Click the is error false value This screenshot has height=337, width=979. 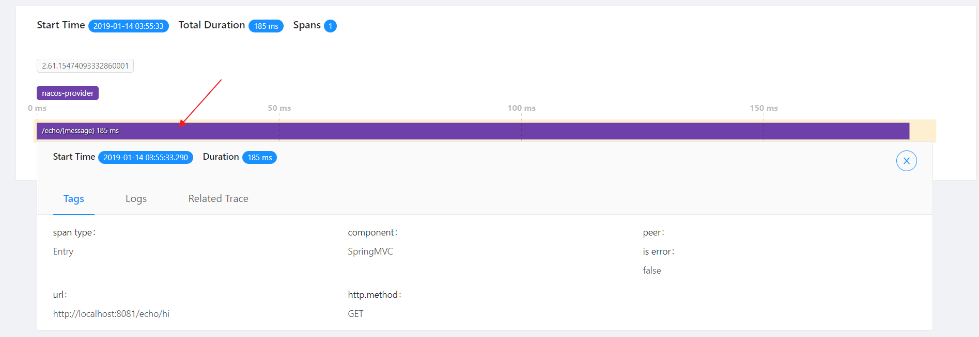652,271
